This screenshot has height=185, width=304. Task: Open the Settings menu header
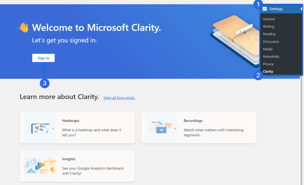(x=281, y=9)
